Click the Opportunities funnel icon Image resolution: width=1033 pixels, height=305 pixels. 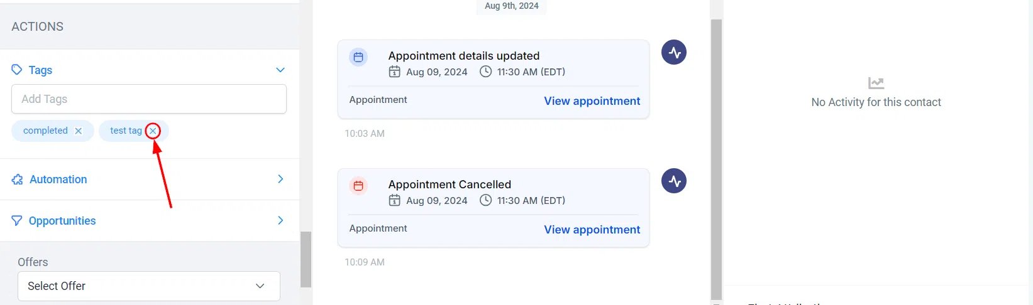[x=17, y=221]
